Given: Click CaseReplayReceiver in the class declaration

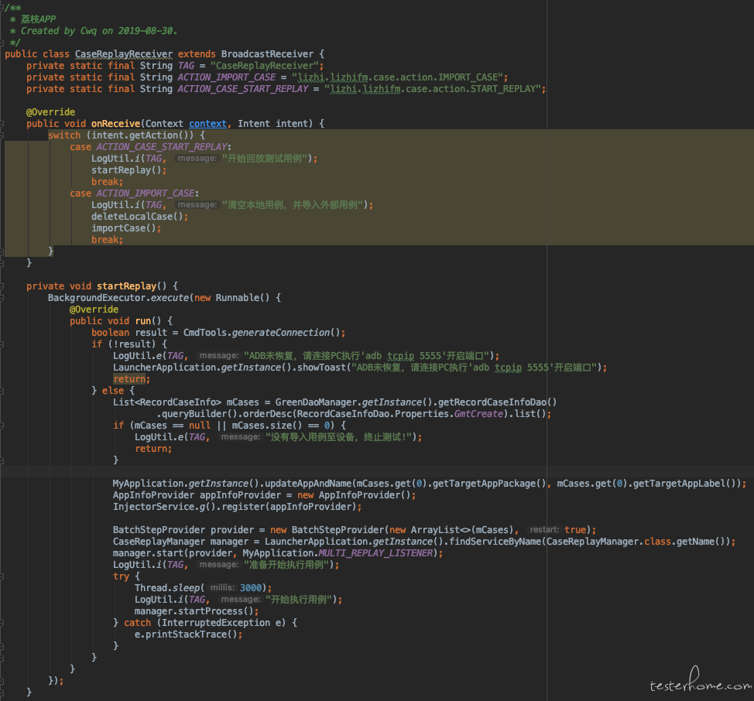Looking at the screenshot, I should [124, 54].
